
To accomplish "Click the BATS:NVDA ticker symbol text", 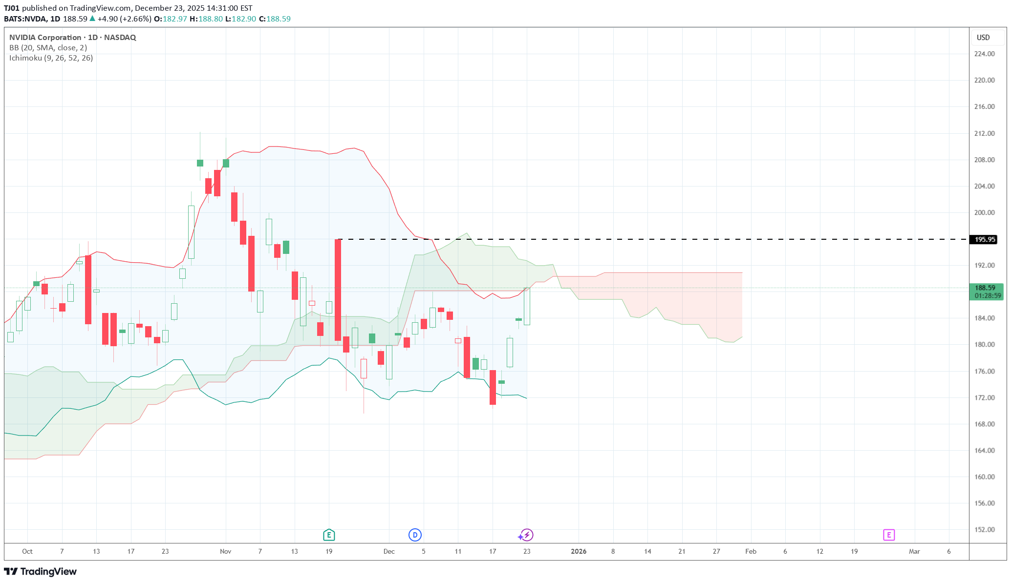I will (25, 19).
